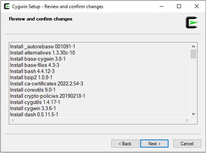Click the vertical scrollbar thumb
The width and height of the screenshot is (206, 153).
coord(193,54)
